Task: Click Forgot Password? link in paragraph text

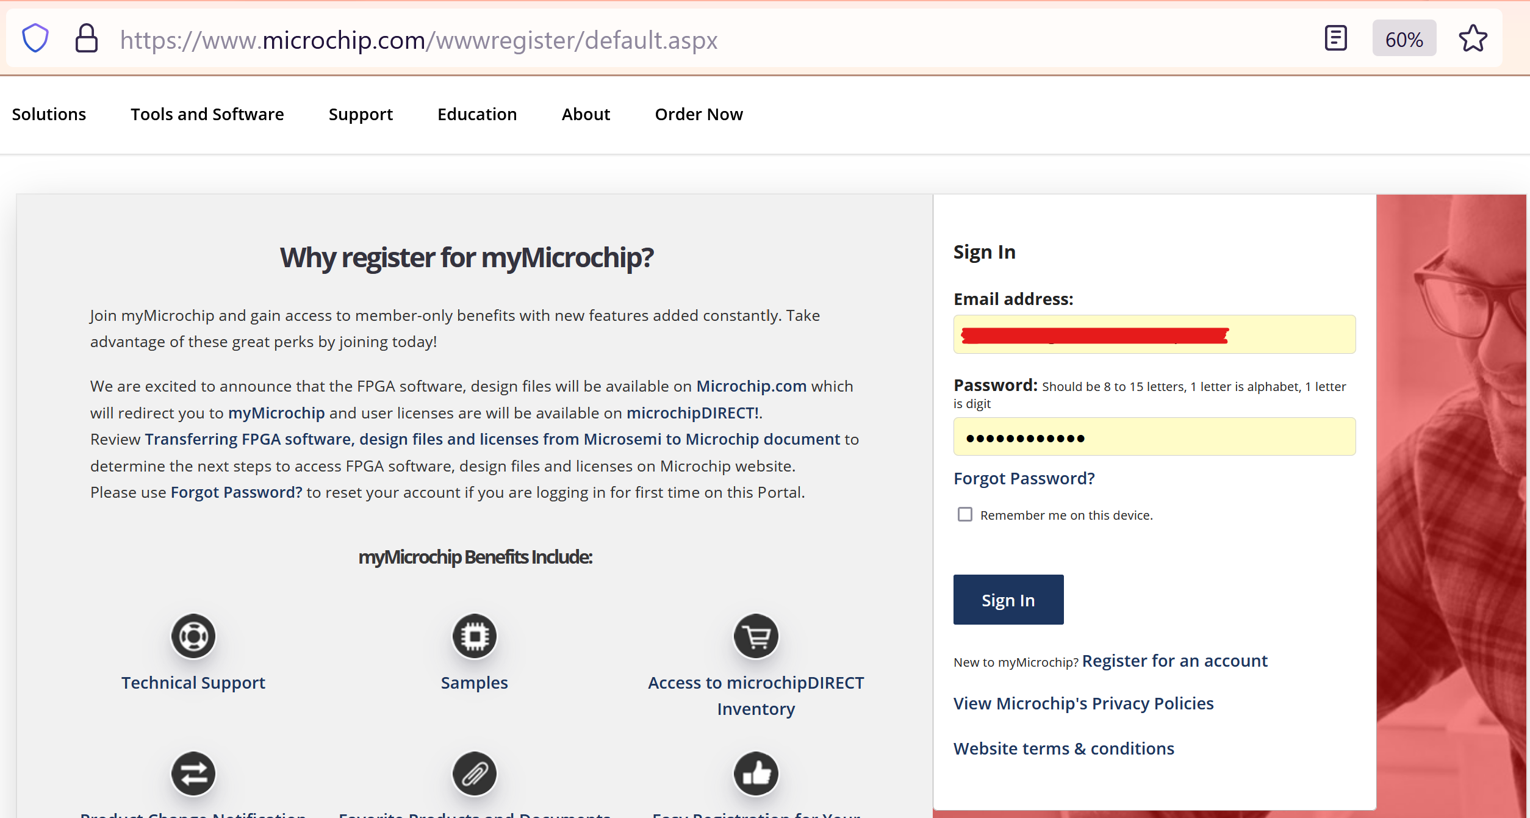Action: 237,492
